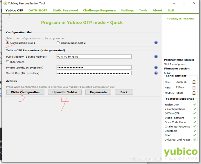Click the Secret Key input field
This screenshot has height=164, width=201.
[x=94, y=73]
